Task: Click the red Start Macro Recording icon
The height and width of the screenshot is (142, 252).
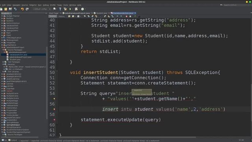Action: pyautogui.click(x=127, y=16)
